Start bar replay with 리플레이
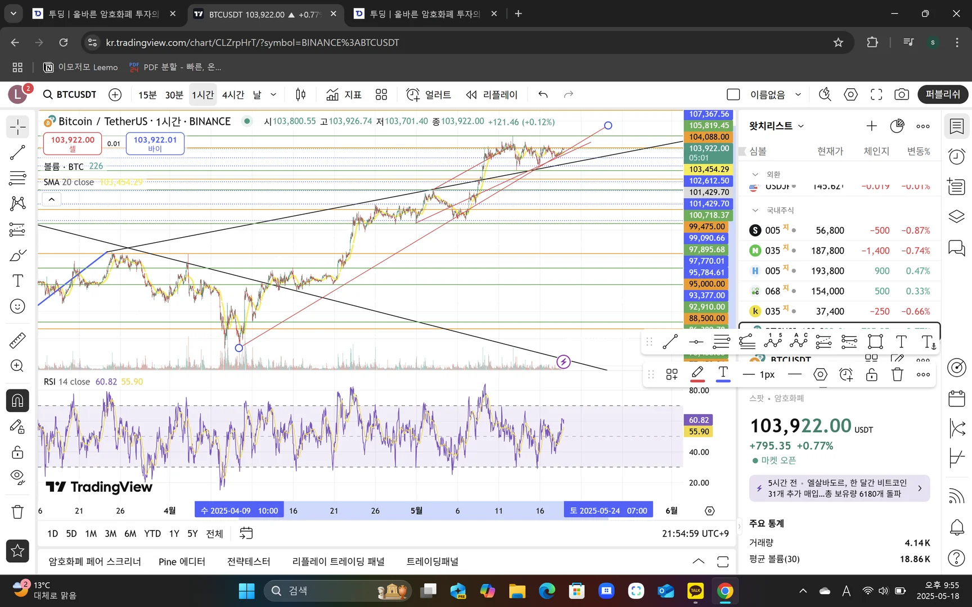This screenshot has height=607, width=972. point(492,94)
